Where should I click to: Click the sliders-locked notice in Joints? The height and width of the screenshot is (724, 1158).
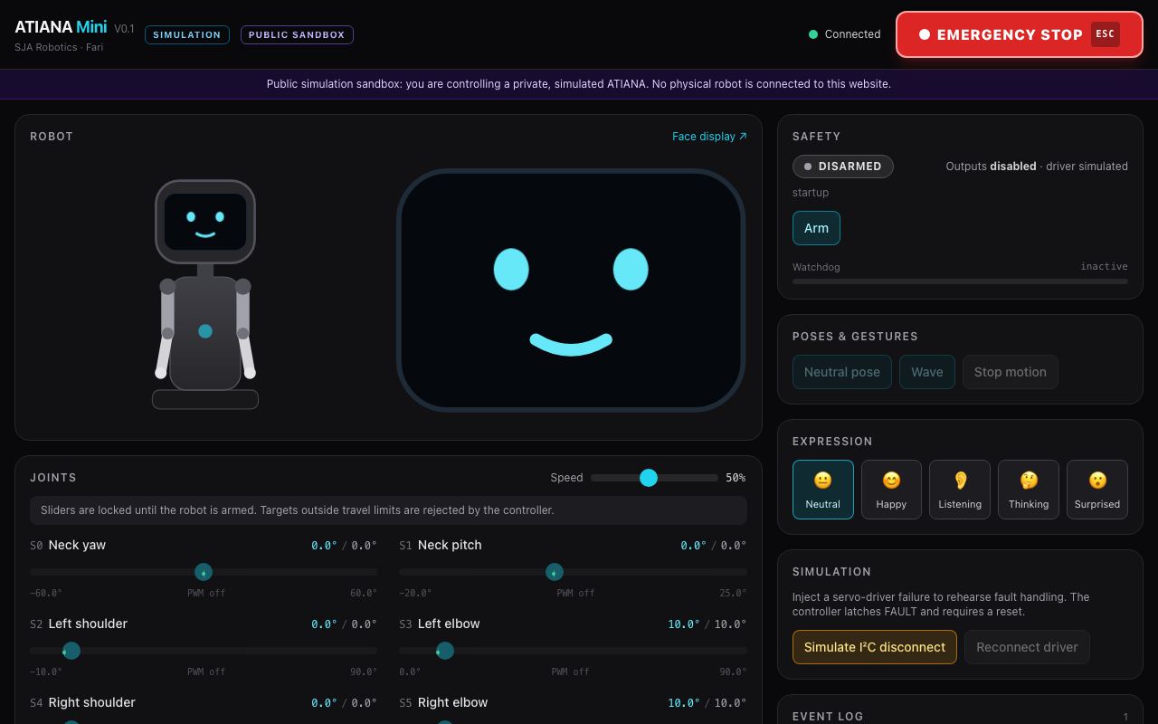388,510
